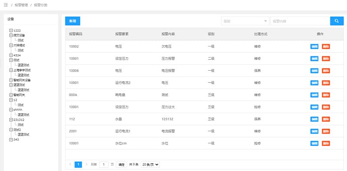Image resolution: width=347 pixels, height=171 pixels.
Task: Collapse the 4534 tree node
Action: pos(11,55)
